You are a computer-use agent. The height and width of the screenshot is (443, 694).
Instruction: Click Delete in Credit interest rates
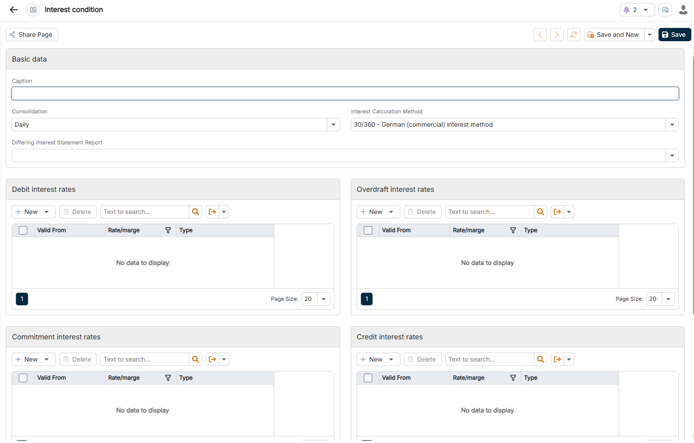coord(423,359)
